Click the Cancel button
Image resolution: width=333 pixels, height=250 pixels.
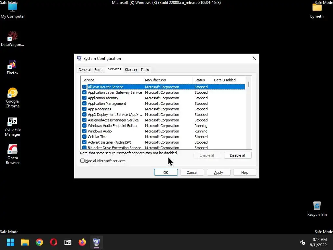pyautogui.click(x=192, y=173)
